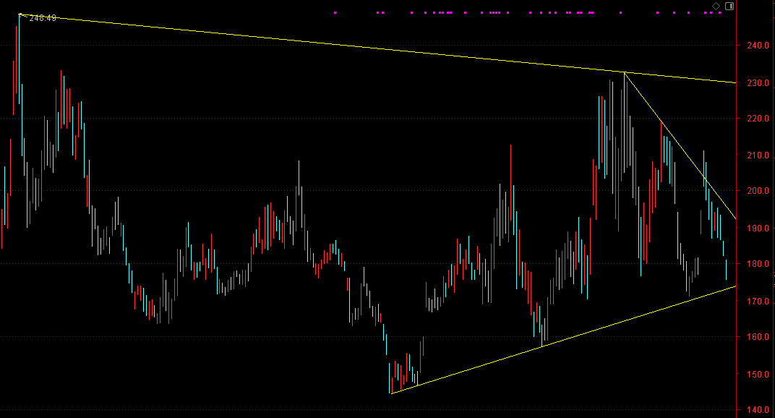Toggle the side panel icon beside the diamond

click(x=729, y=6)
